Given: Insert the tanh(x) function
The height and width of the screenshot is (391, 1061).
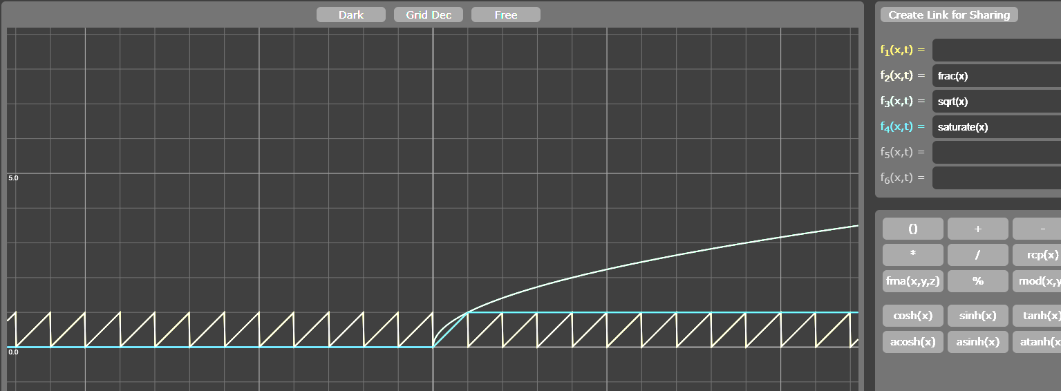Looking at the screenshot, I should (1037, 315).
